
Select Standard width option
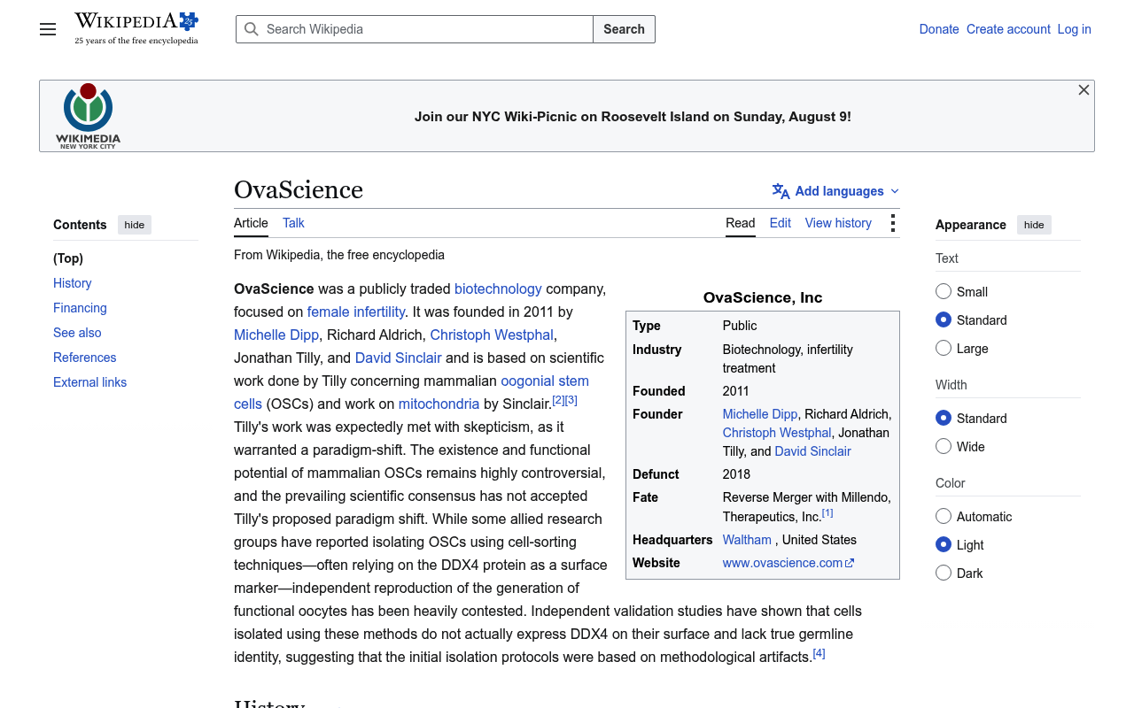[944, 418]
